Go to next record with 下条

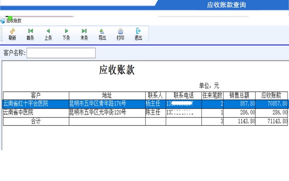tap(66, 34)
